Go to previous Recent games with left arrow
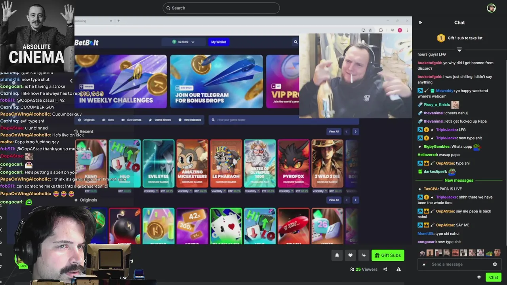The height and width of the screenshot is (285, 507). [347, 131]
